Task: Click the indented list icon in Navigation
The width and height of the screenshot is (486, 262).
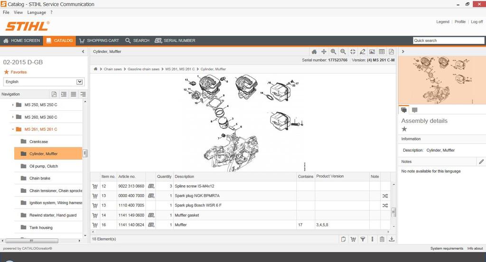Action: click(64, 94)
